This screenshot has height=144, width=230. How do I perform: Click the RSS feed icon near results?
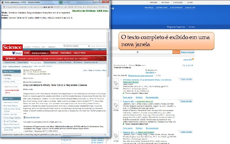pyautogui.click(x=193, y=59)
